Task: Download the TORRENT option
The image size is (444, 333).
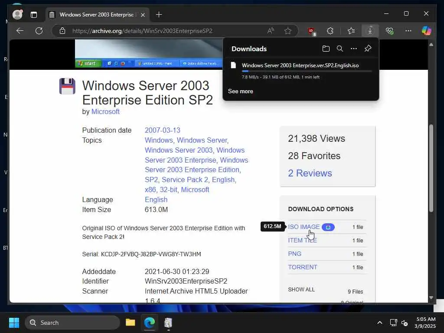Action: [x=302, y=267]
